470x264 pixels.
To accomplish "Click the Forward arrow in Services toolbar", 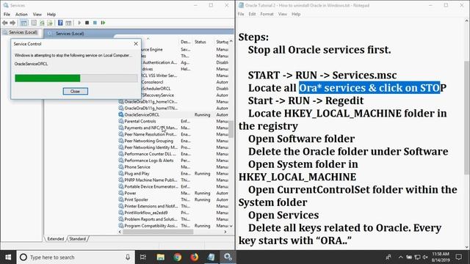I will point(12,23).
